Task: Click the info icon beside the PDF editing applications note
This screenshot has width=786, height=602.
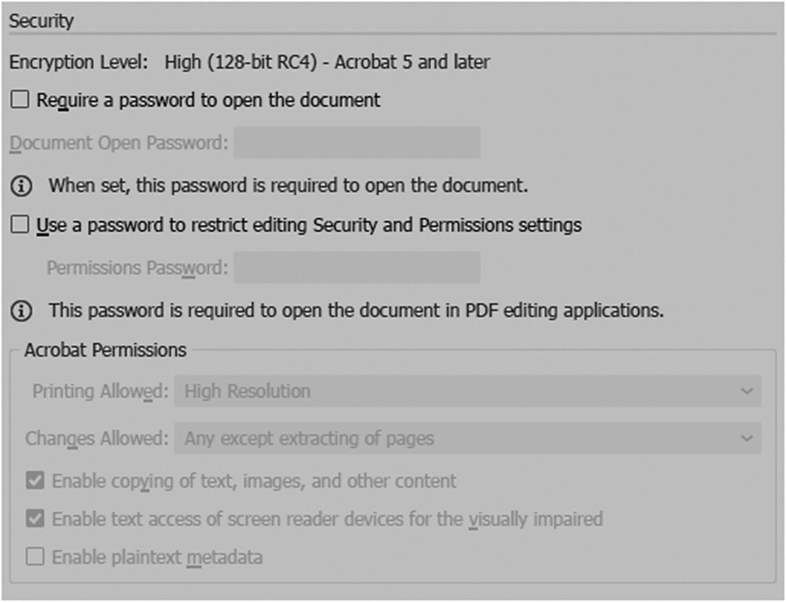Action: coord(22,311)
